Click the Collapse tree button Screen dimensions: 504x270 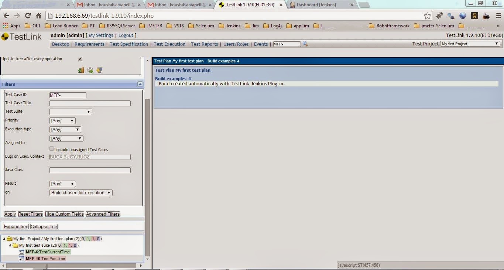pyautogui.click(x=44, y=227)
